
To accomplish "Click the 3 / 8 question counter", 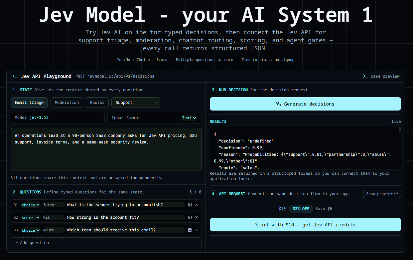I will coord(195,192).
